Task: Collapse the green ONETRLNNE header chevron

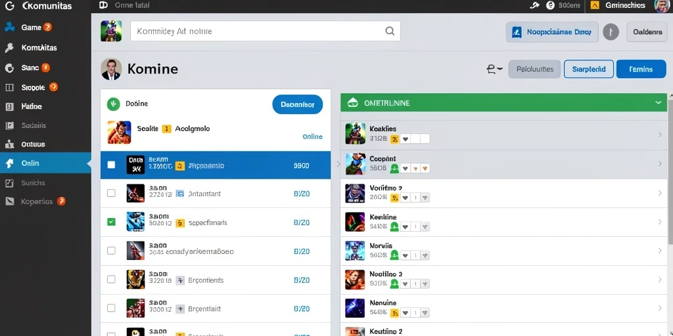Action: 658,103
